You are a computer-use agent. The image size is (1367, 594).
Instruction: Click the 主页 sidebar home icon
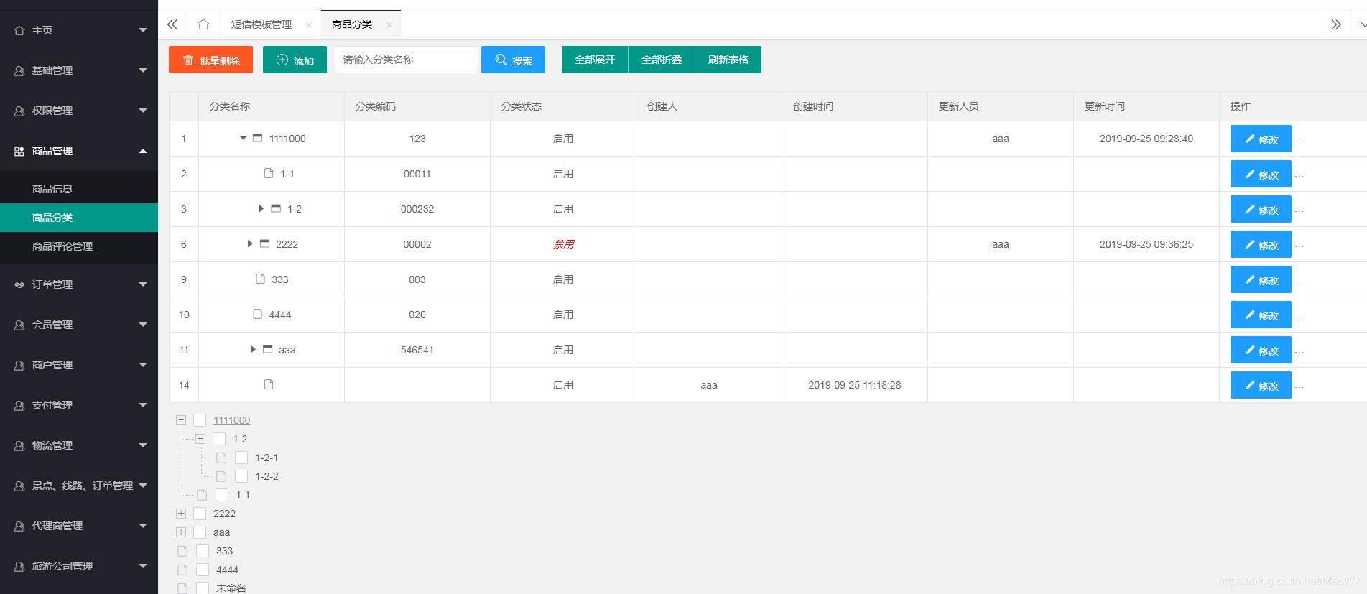pyautogui.click(x=19, y=30)
